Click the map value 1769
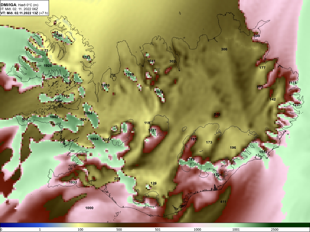 (130, 74)
